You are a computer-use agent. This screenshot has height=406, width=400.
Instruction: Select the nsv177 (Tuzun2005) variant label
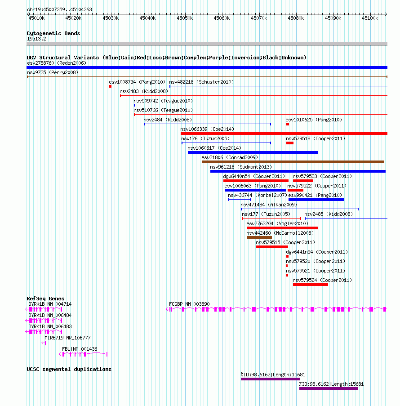(266, 214)
